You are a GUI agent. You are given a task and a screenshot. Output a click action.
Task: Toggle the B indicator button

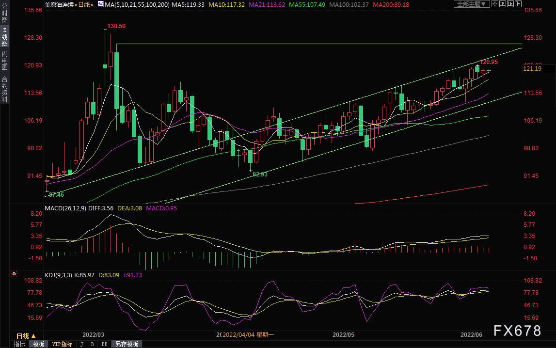(x=92, y=344)
